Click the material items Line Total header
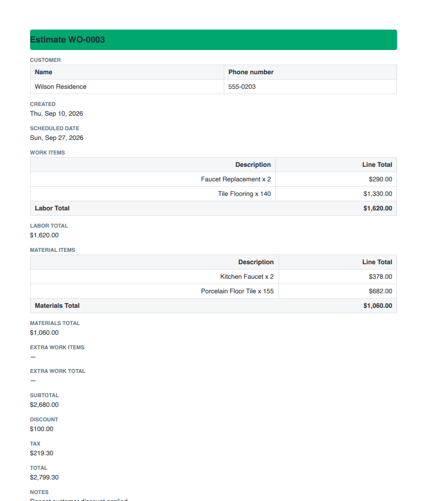 pyautogui.click(x=377, y=262)
